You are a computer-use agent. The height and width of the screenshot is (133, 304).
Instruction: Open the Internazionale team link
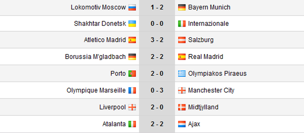coord(208,24)
